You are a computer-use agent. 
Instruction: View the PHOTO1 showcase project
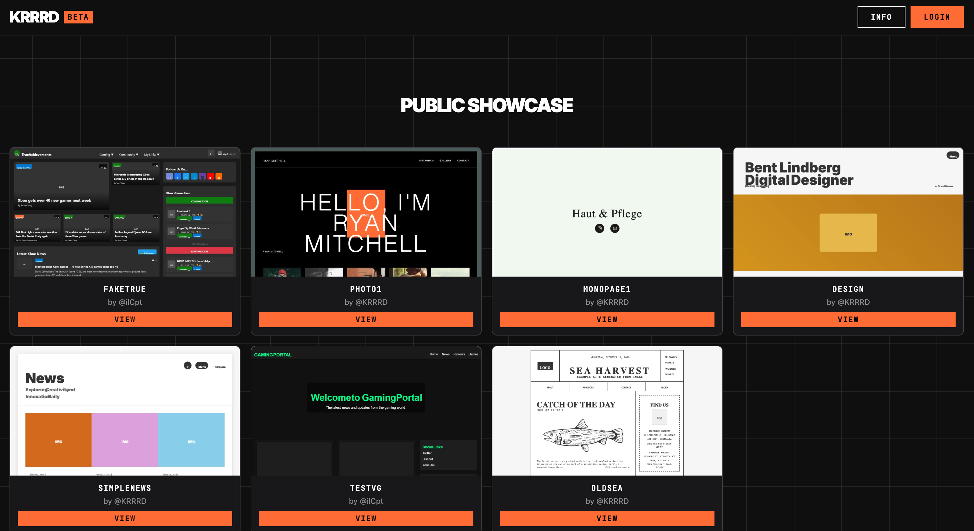point(365,319)
